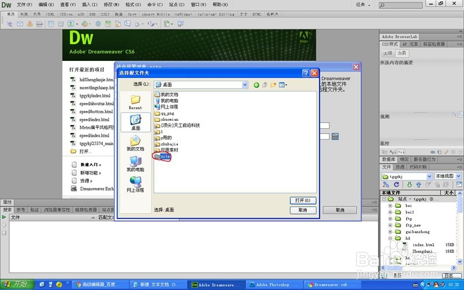Select the zhubajie folder in file list

pyautogui.click(x=166, y=144)
